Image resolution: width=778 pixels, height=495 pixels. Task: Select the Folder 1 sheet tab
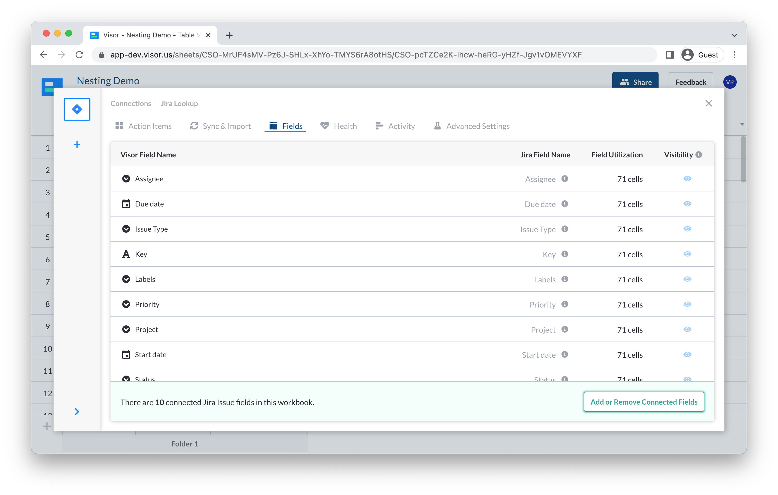point(184,444)
